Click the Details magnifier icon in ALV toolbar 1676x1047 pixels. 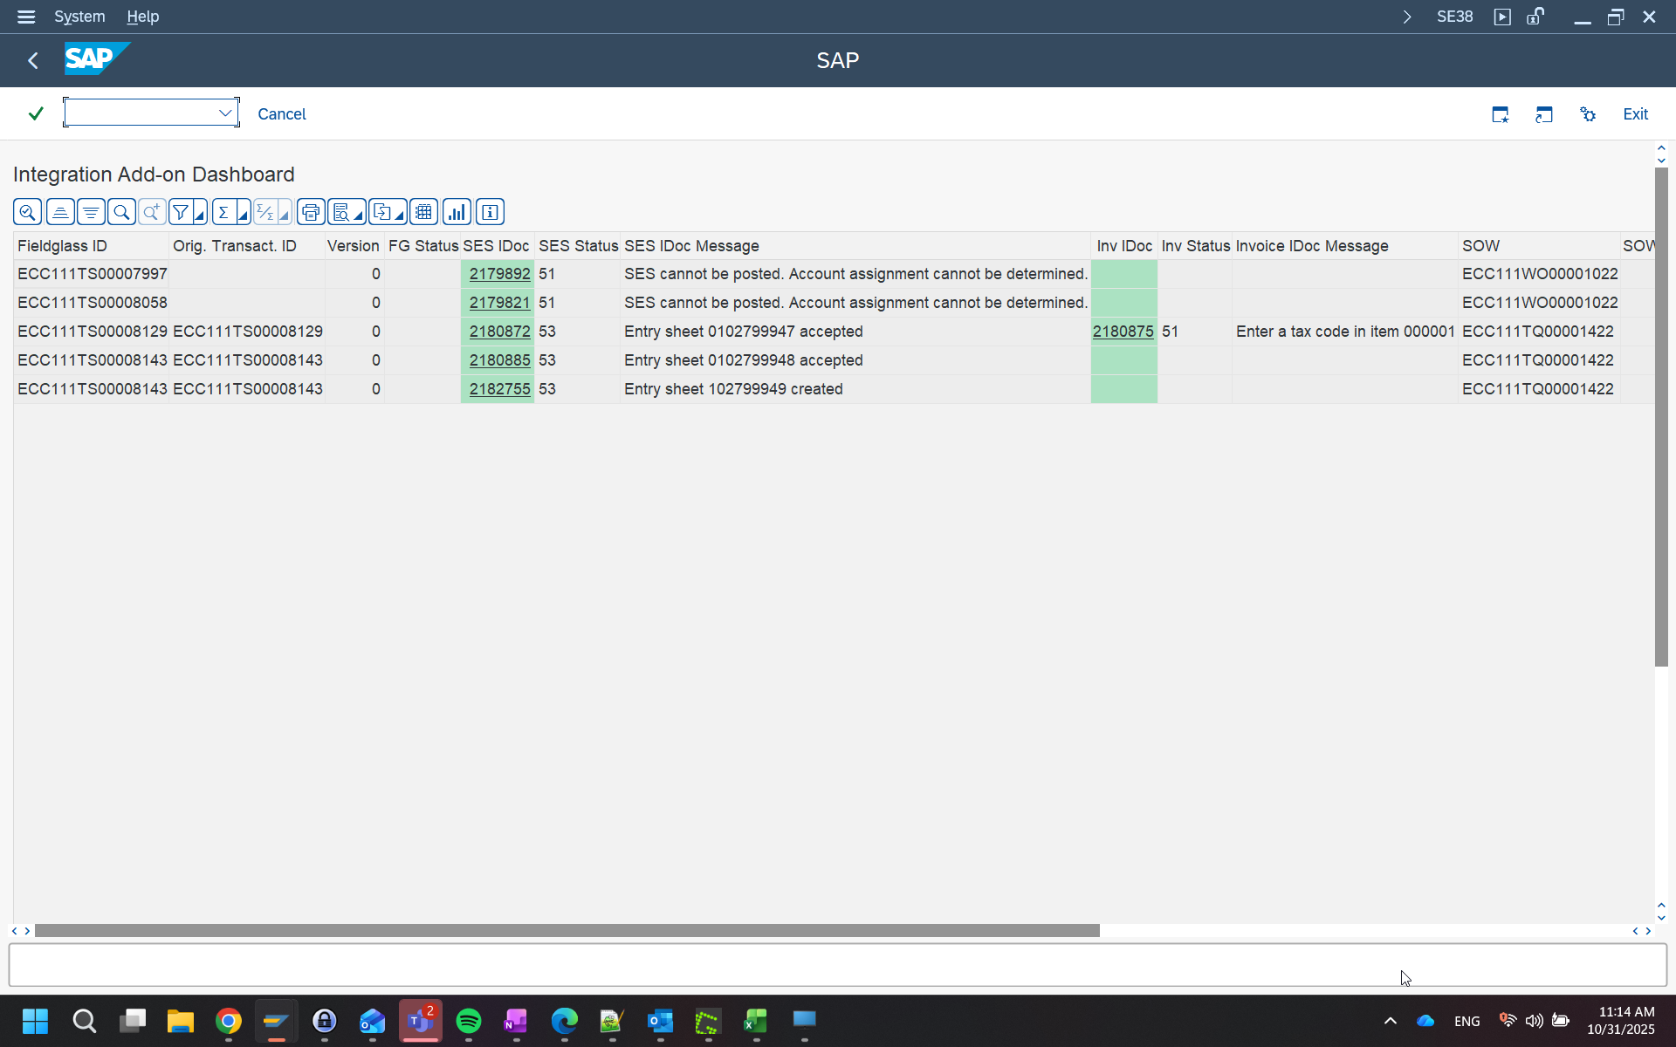click(x=27, y=212)
